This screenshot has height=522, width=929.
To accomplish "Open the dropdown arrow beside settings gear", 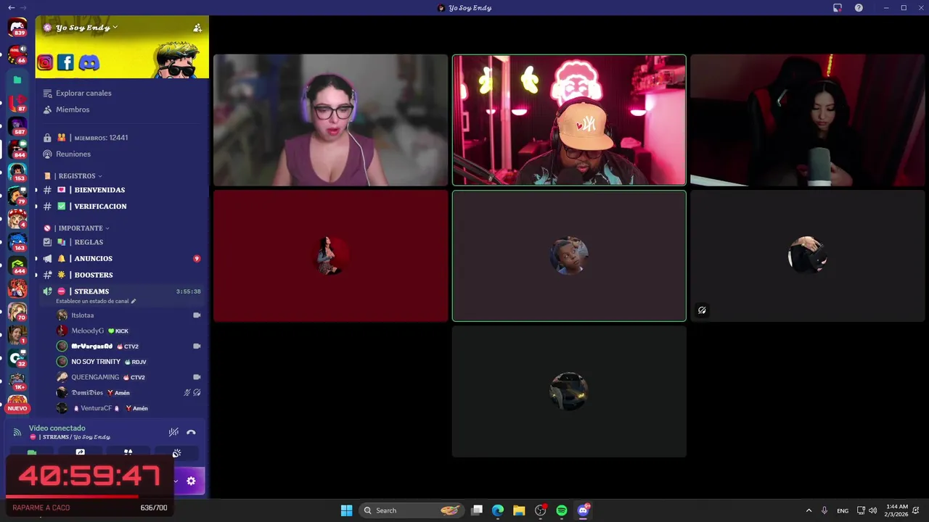I will 176,481.
